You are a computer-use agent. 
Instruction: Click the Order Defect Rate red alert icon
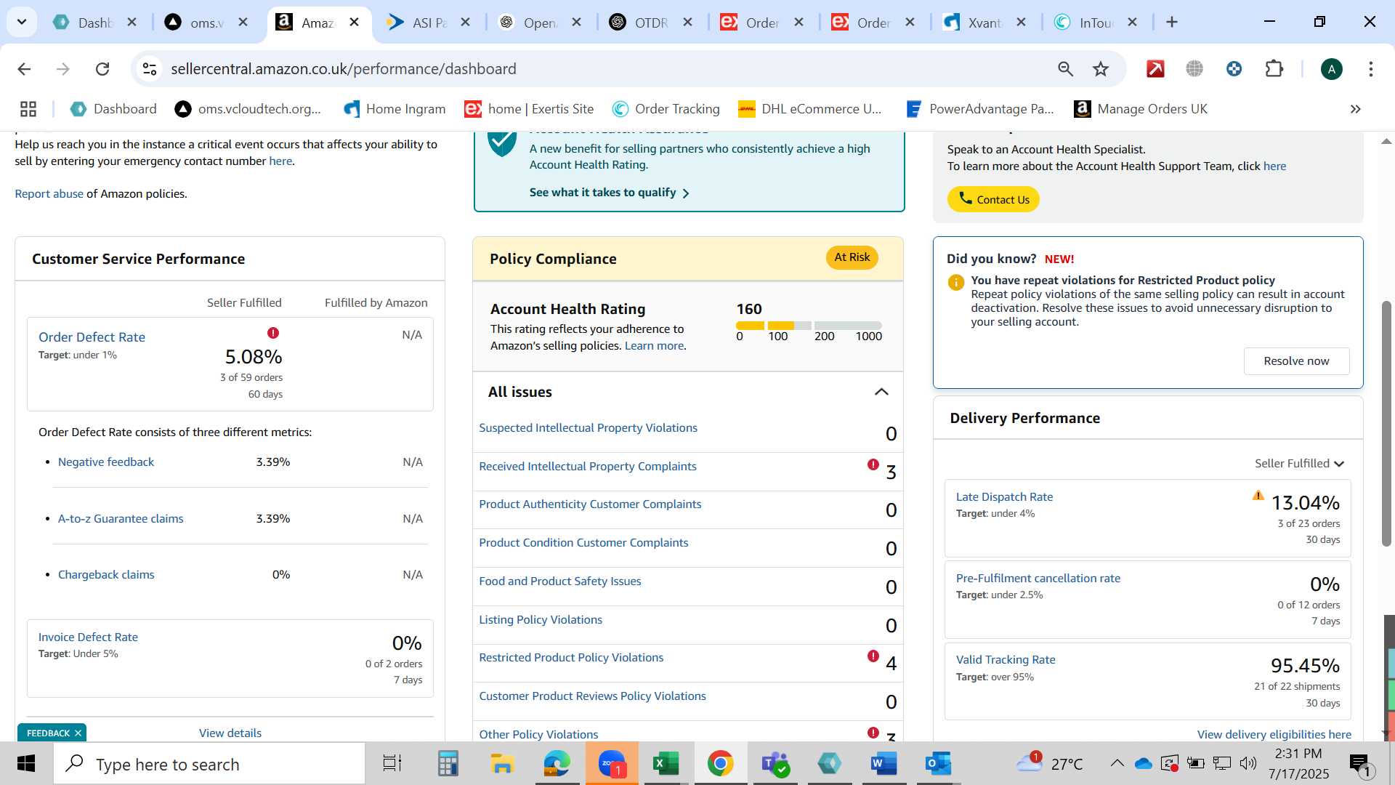pyautogui.click(x=273, y=333)
